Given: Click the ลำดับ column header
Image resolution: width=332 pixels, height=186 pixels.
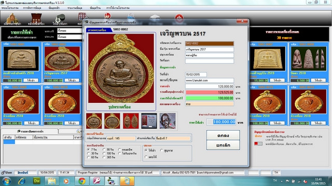Looking at the screenshot, I should click(x=9, y=137).
